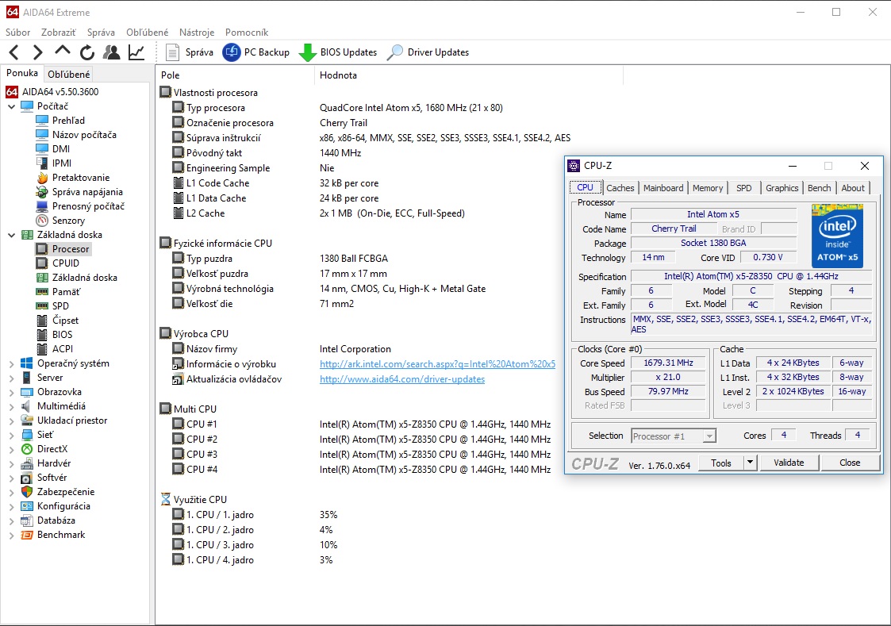Open the Obľúbené menu in menu bar
891x626 pixels.
(x=147, y=33)
